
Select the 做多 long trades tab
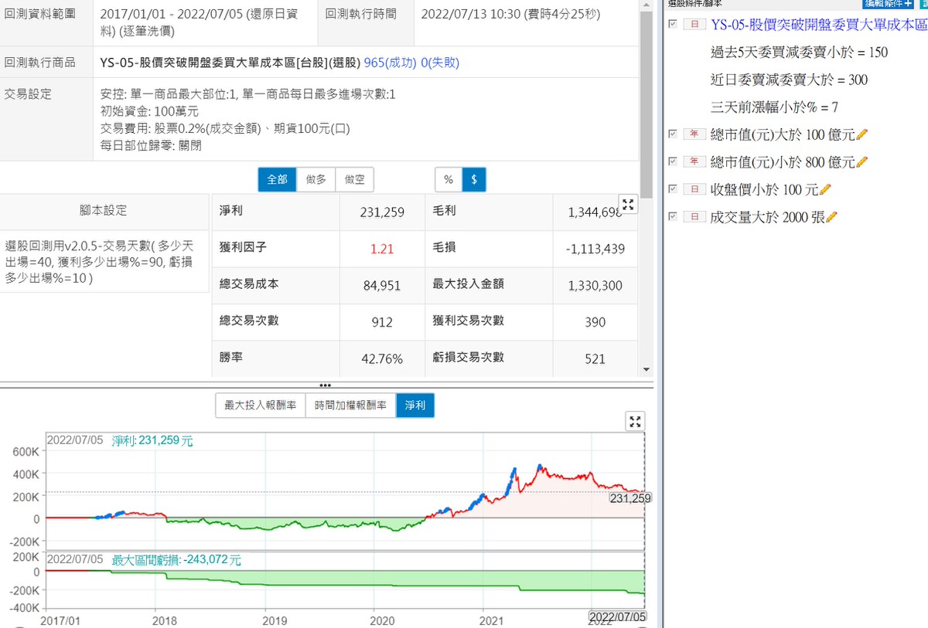pyautogui.click(x=316, y=179)
